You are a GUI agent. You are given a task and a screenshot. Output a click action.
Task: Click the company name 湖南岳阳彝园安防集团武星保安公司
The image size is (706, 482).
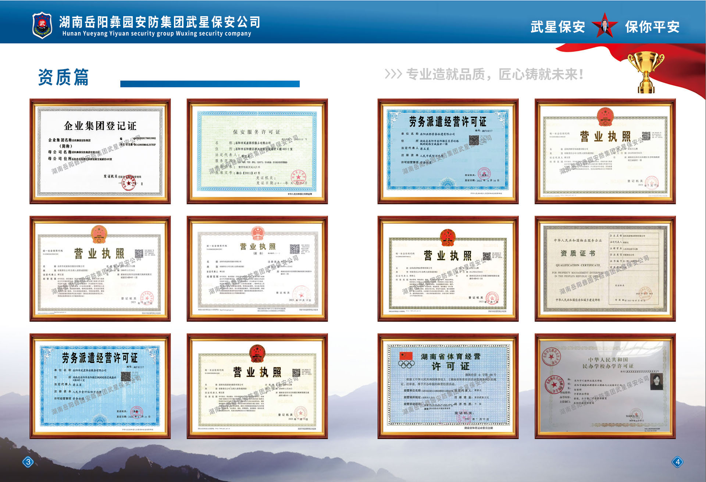coord(160,22)
